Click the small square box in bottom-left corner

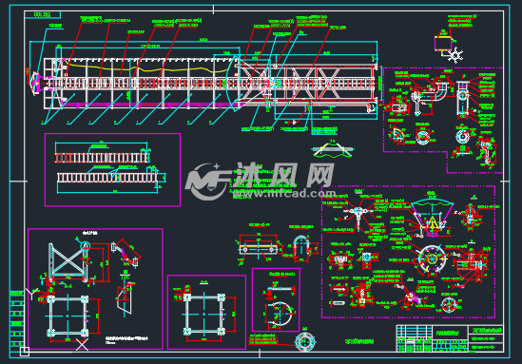pyautogui.click(x=25, y=352)
